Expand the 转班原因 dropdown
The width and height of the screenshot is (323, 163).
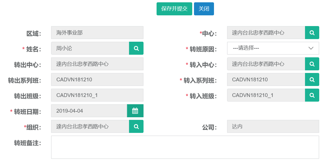273,48
